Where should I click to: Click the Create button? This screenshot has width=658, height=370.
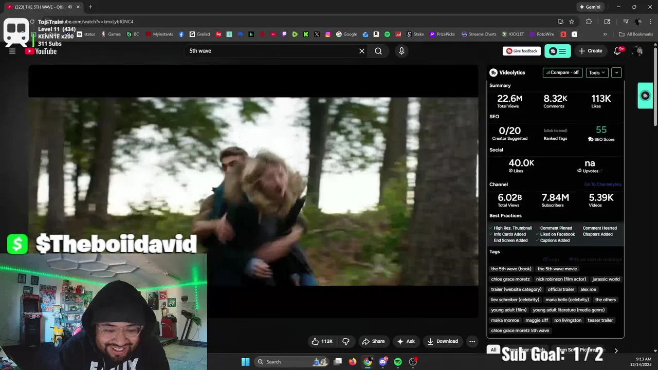click(x=590, y=51)
